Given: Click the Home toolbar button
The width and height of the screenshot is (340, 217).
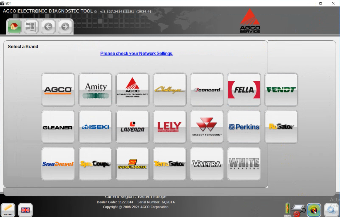Looking at the screenshot, I should [14, 27].
